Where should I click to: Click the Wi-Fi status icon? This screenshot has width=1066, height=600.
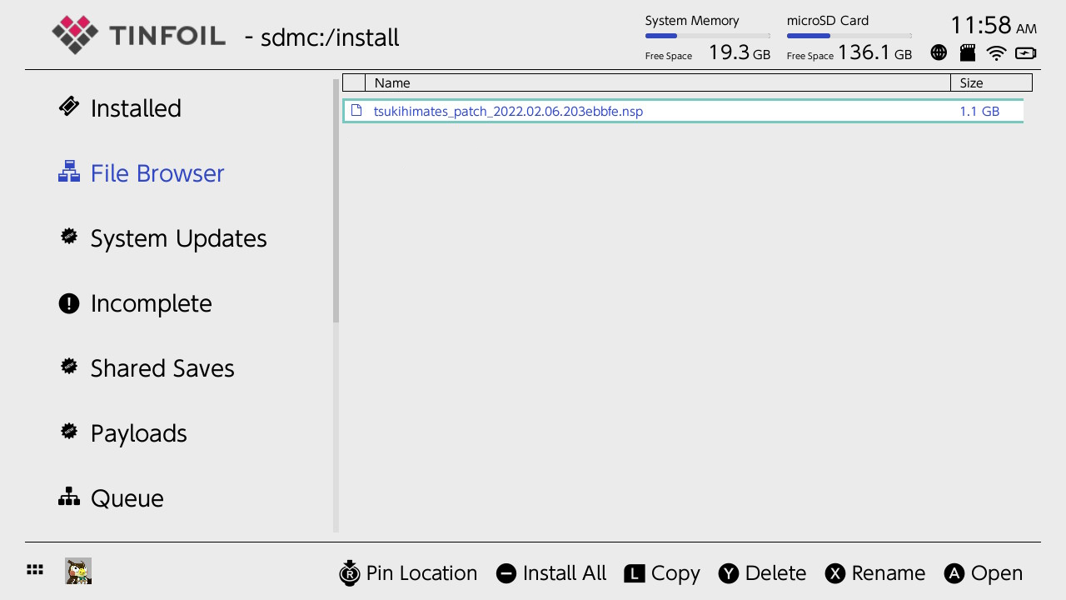click(996, 53)
